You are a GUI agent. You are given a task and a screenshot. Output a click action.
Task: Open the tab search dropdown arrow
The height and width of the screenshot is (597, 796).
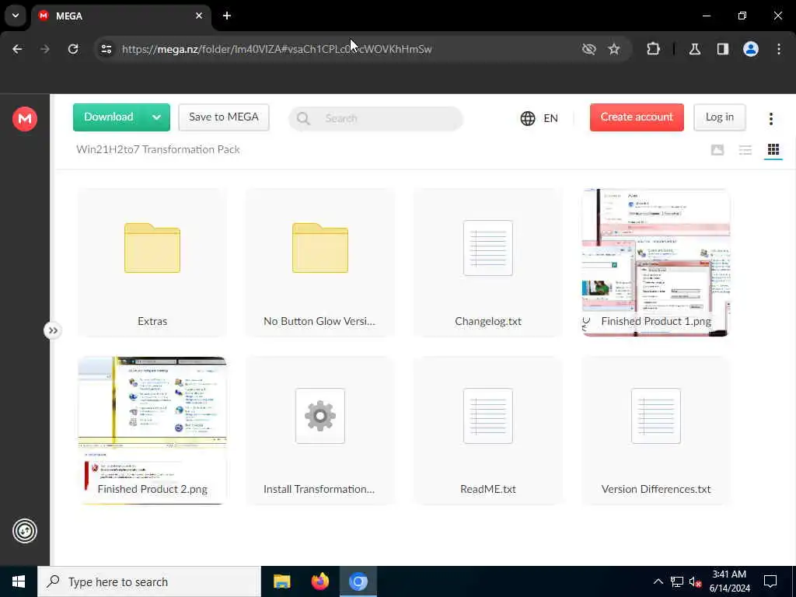(16, 16)
